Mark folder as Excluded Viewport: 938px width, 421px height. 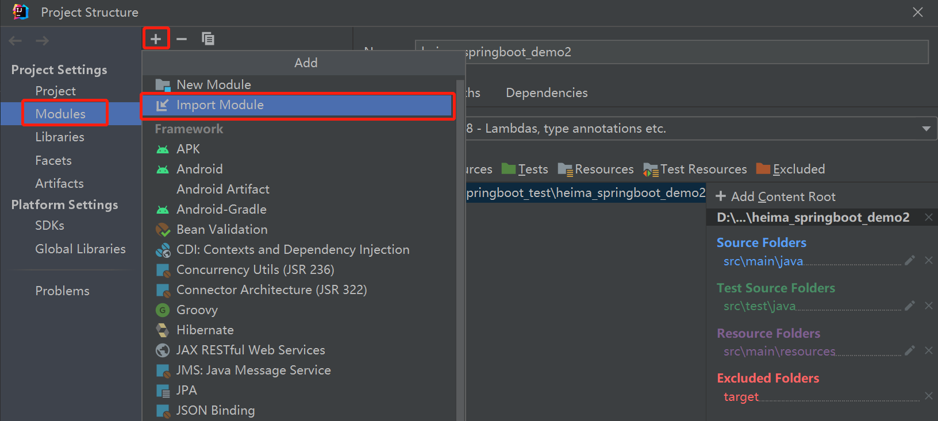791,169
